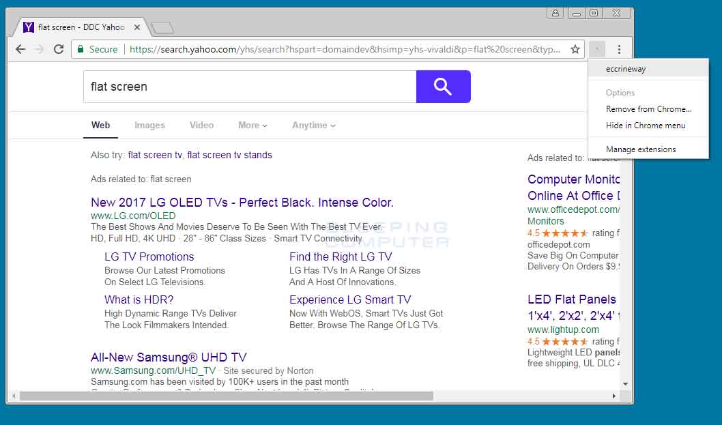Click the green Secure padlock icon
The height and width of the screenshot is (425, 722).
[x=80, y=49]
